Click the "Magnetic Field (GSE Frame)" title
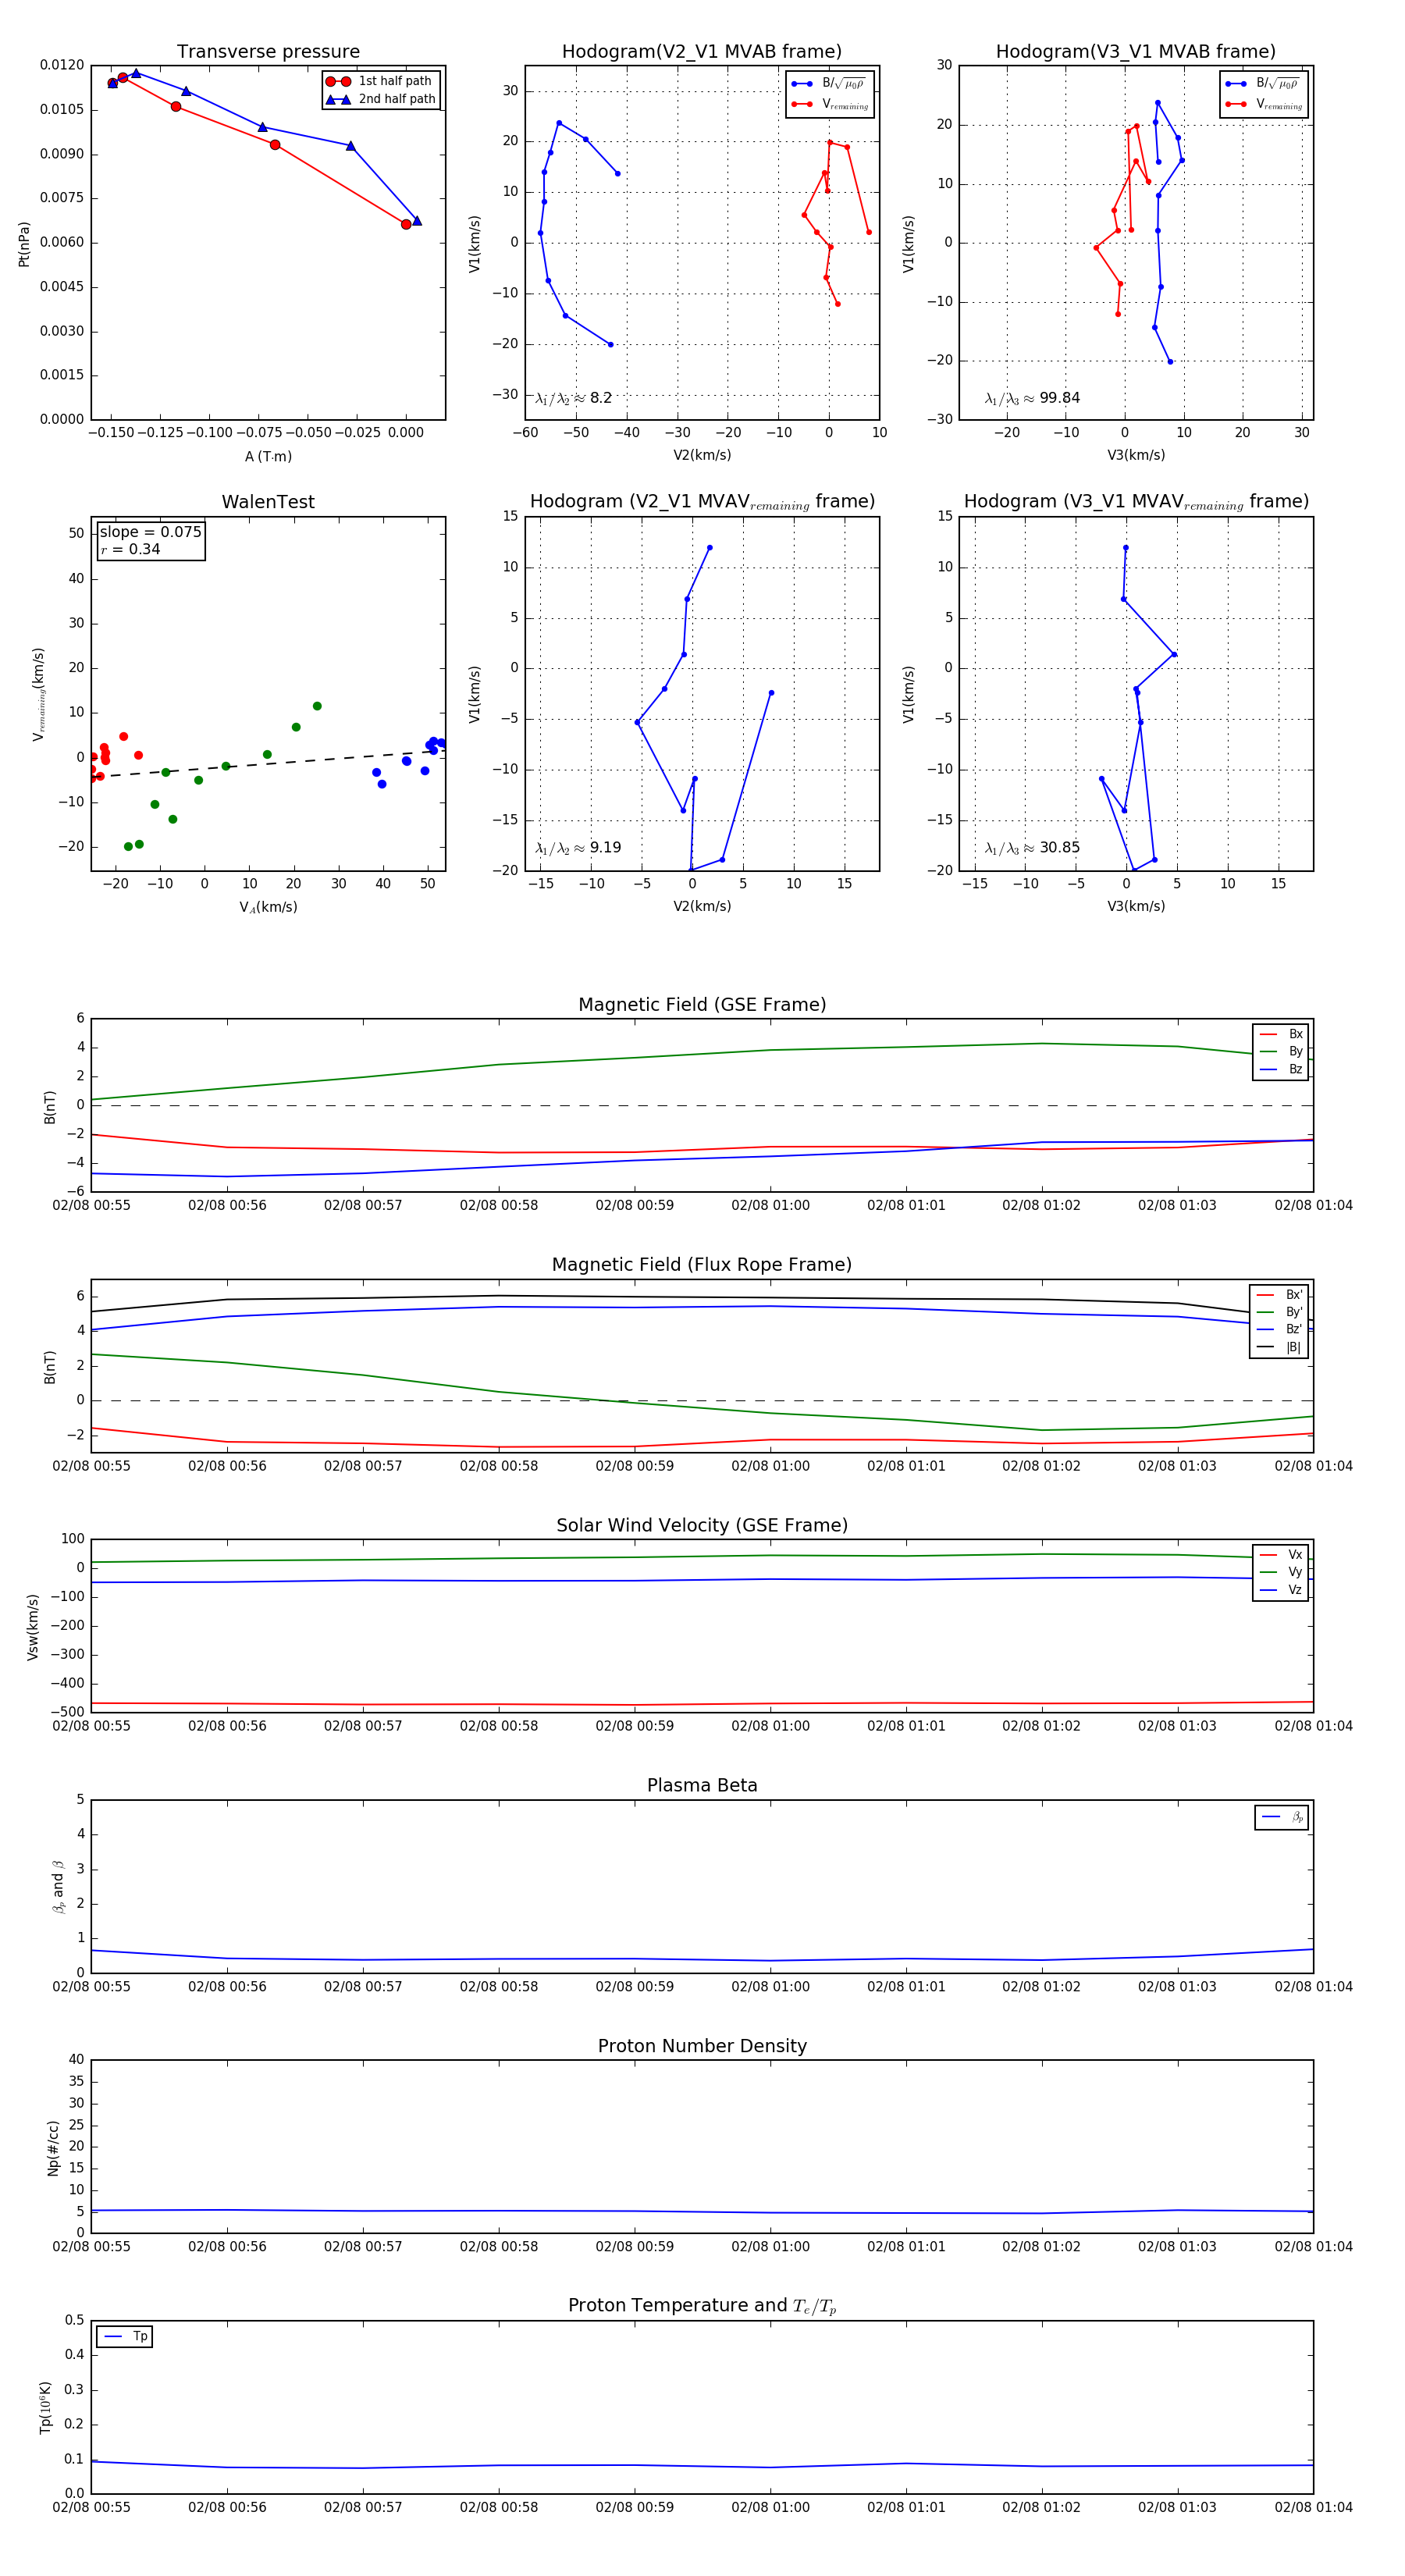Image resolution: width=1405 pixels, height=2576 pixels. [x=702, y=1005]
